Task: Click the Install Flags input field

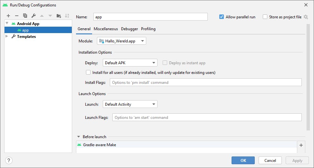Action: click(205, 83)
